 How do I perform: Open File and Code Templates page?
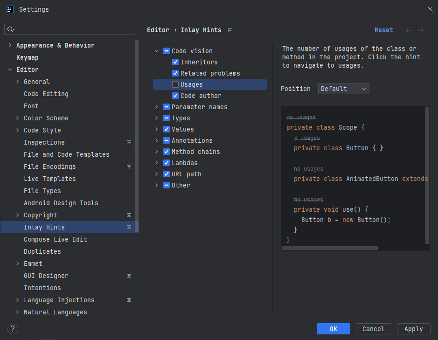pos(67,154)
